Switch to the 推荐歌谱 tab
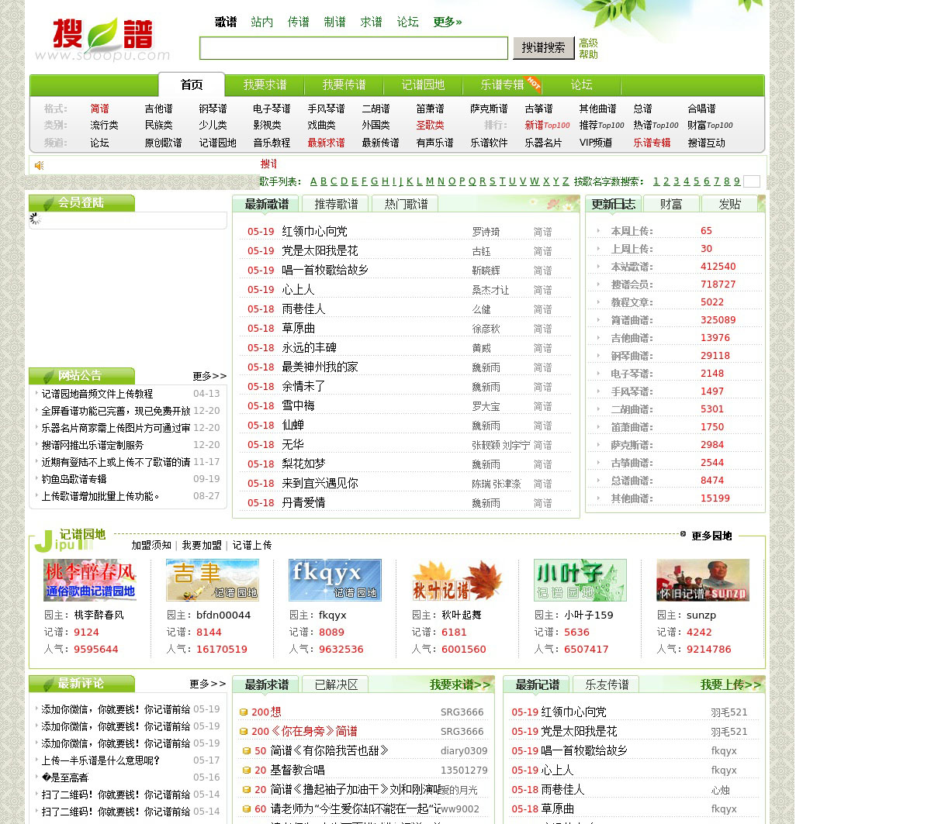 point(336,204)
